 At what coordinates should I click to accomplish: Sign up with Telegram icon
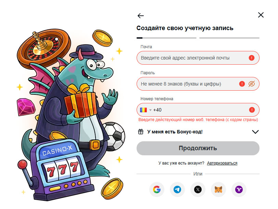pos(177,189)
